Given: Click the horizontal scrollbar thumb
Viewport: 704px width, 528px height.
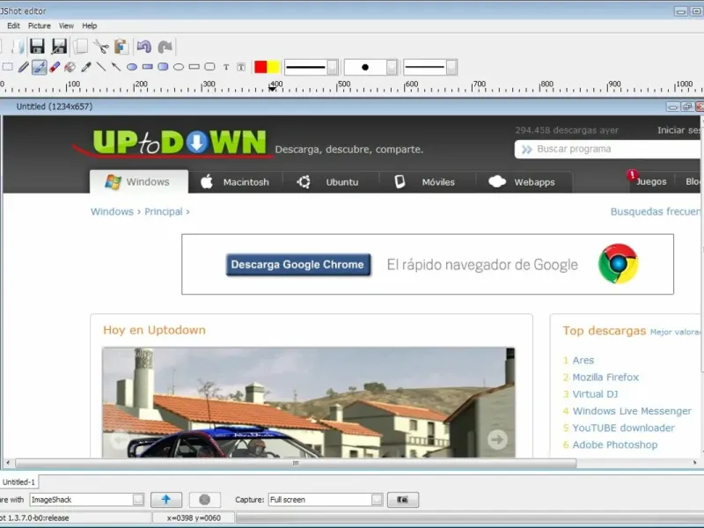Looking at the screenshot, I should click(x=296, y=463).
